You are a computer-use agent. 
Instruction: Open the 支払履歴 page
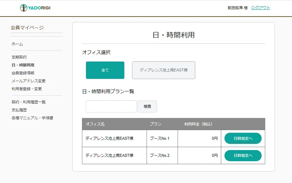tap(19, 110)
